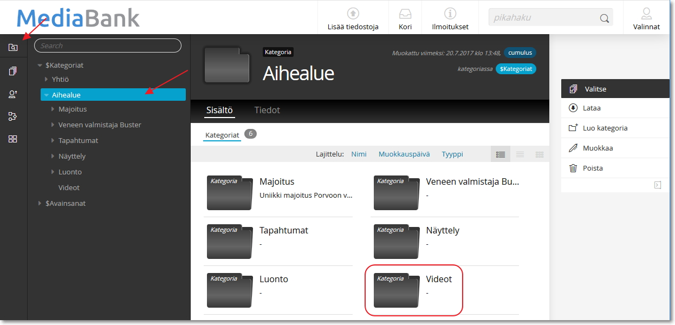This screenshot has height=325, width=675.
Task: Open the Kori basket
Action: [405, 14]
